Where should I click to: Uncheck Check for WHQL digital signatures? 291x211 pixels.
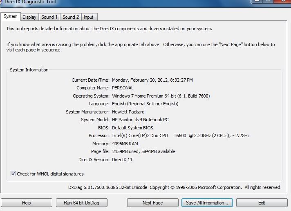coord(13,174)
